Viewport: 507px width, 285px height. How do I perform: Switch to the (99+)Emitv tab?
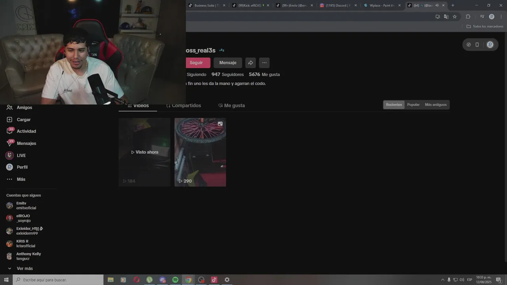click(295, 5)
